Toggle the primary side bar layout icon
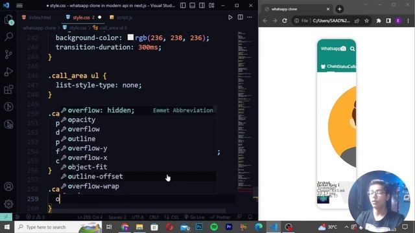Viewport: 415px width, 233px height. coord(183,5)
